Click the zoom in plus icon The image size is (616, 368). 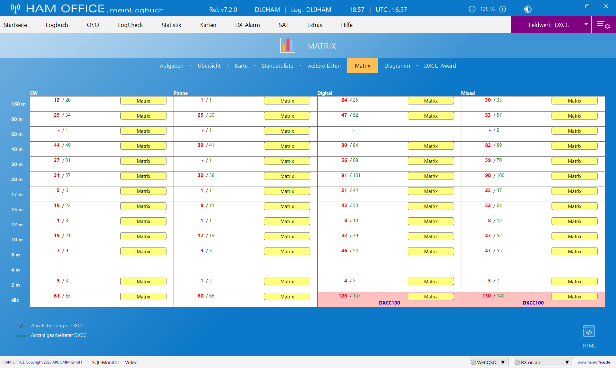[503, 9]
